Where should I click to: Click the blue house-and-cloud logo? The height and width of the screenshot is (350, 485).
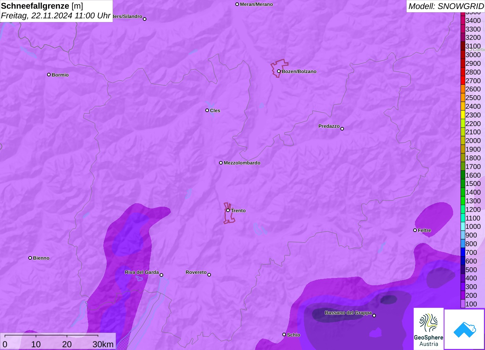click(465, 329)
